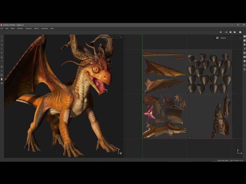Click the Cache Disk Usage status text
Viewport: 246px width, 184px height.
(223, 160)
